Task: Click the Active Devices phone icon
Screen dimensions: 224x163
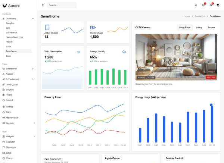Action: coord(47,28)
